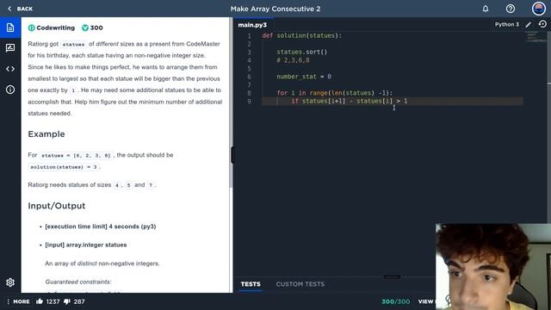Click the Codewriting info icon
551x310 pixels.
[x=31, y=28]
